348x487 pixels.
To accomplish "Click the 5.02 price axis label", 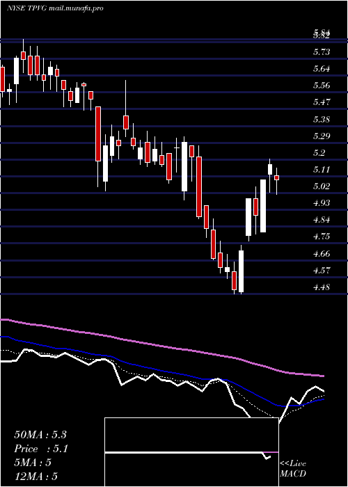I will point(322,186).
